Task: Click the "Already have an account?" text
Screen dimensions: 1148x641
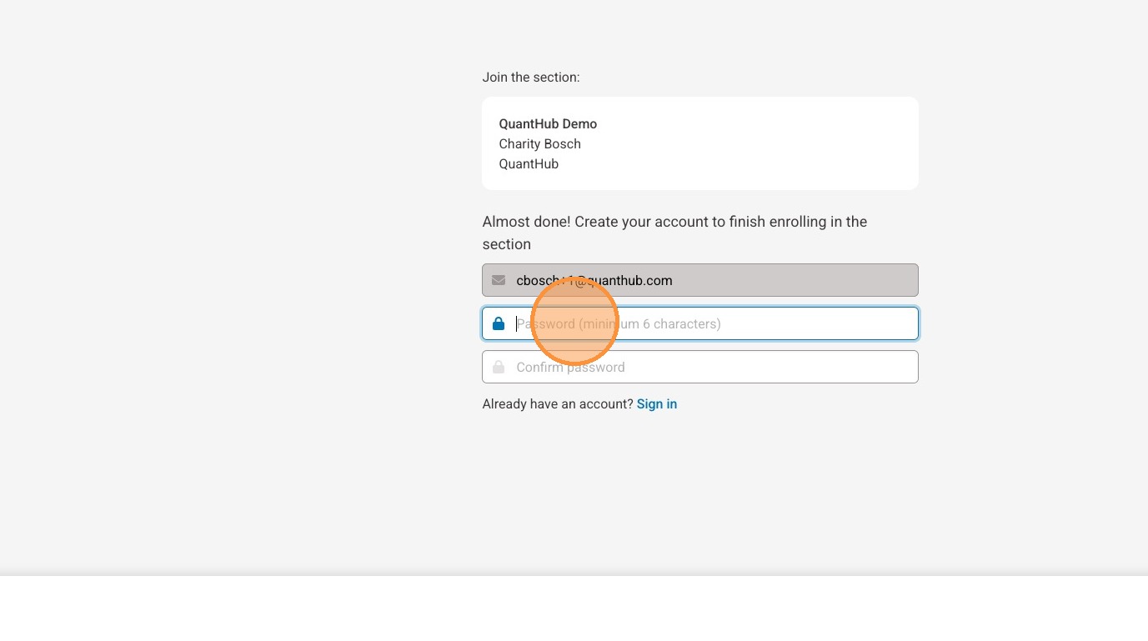Action: pos(558,404)
